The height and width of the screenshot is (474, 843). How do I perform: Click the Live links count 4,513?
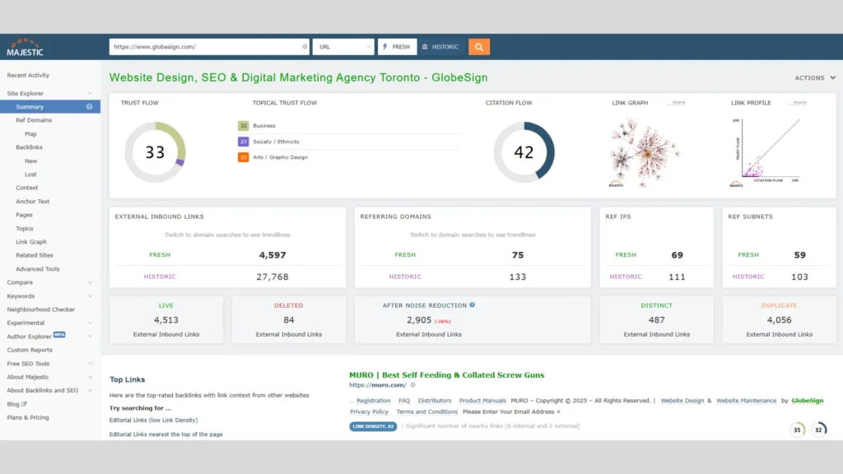point(166,320)
